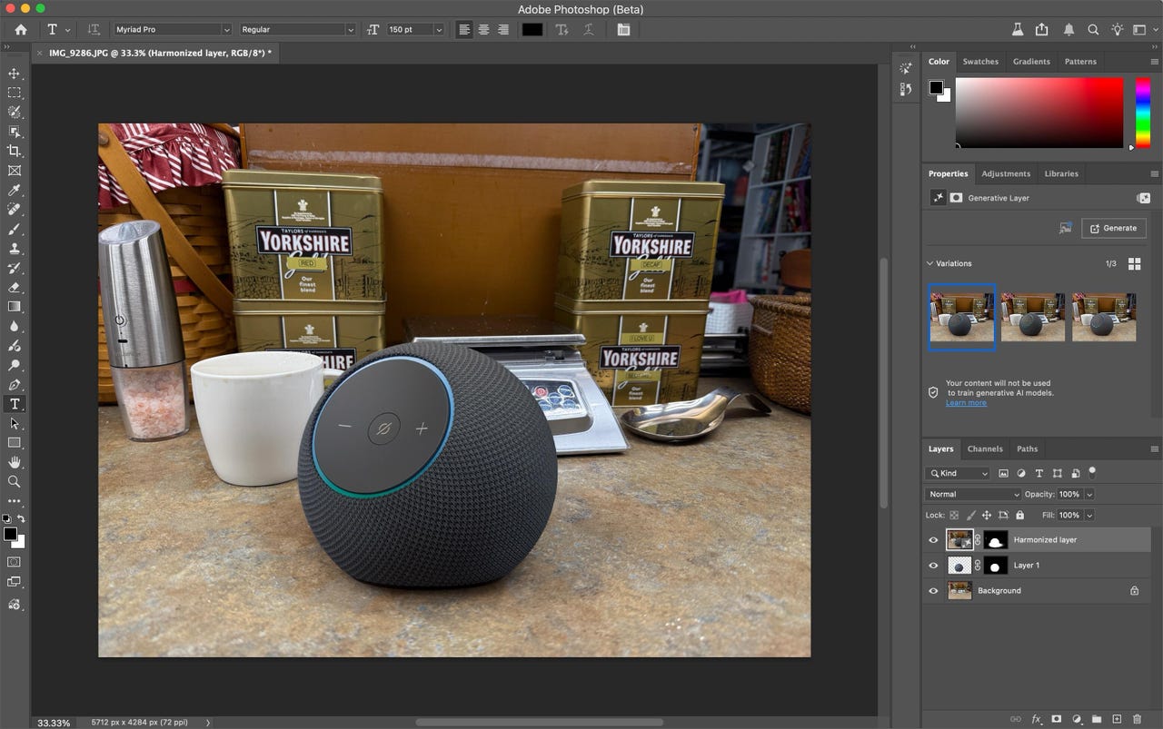Hide the Background layer
This screenshot has height=729, width=1163.
tap(933, 591)
